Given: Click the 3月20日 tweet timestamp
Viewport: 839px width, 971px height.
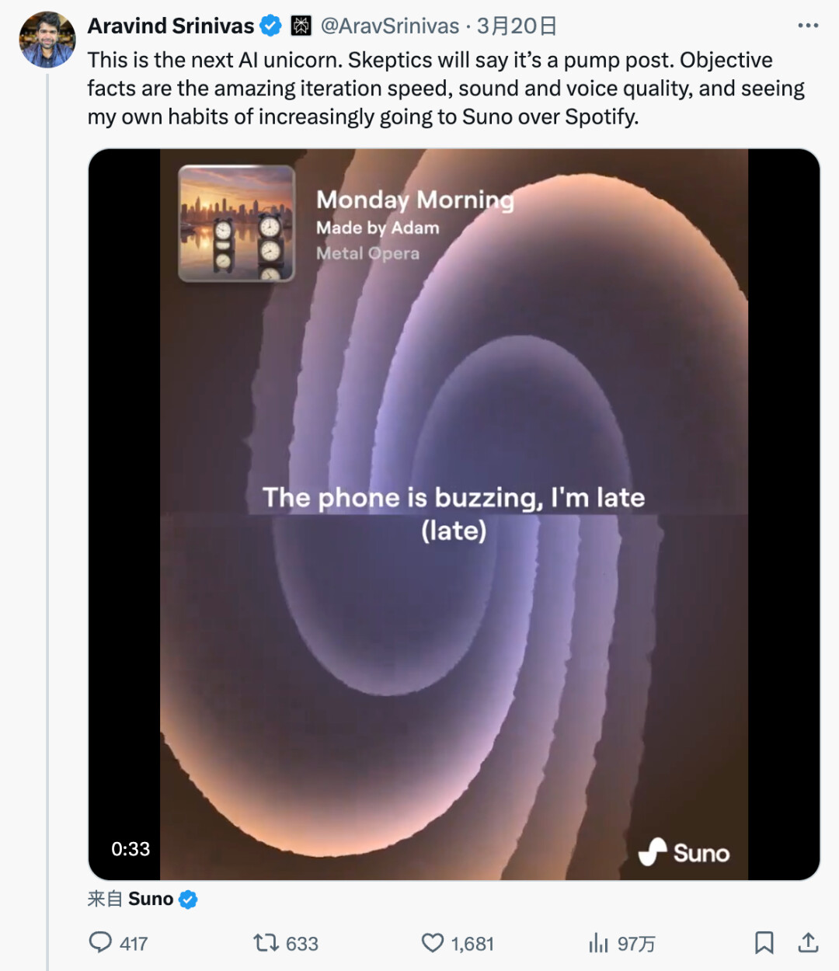Looking at the screenshot, I should coord(517,26).
